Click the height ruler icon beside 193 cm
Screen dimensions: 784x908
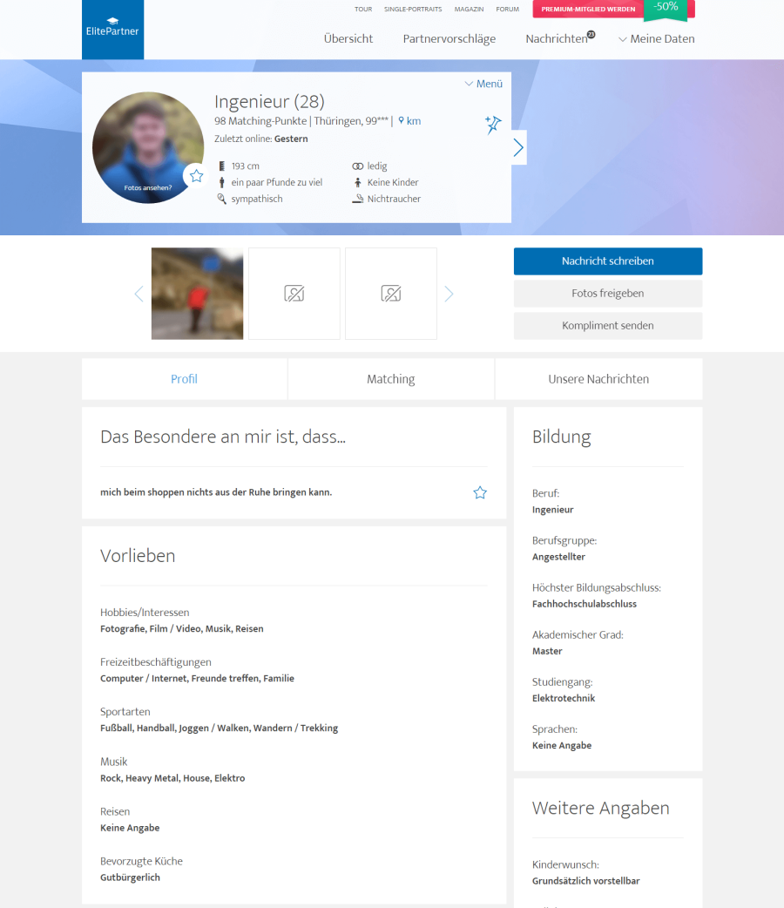[222, 166]
